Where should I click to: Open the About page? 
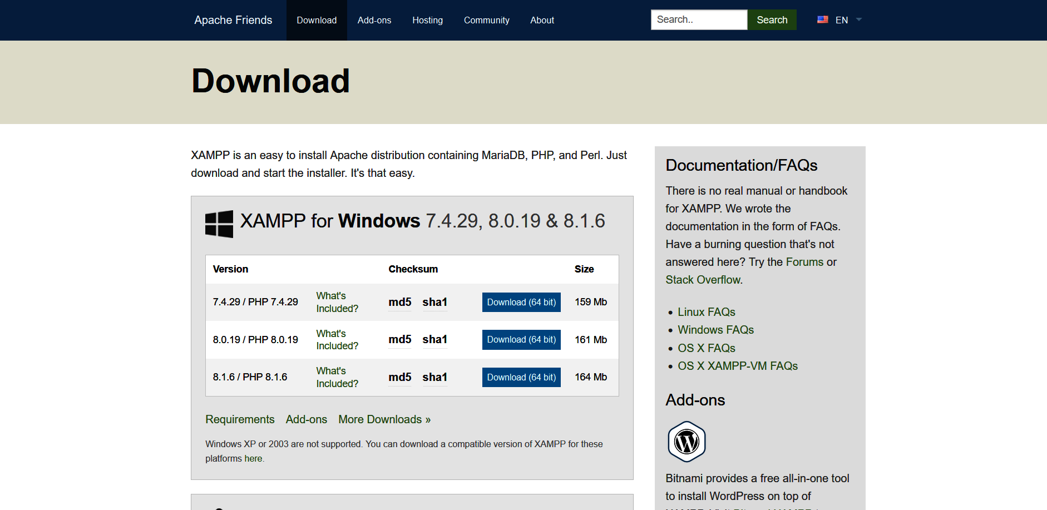pos(541,20)
